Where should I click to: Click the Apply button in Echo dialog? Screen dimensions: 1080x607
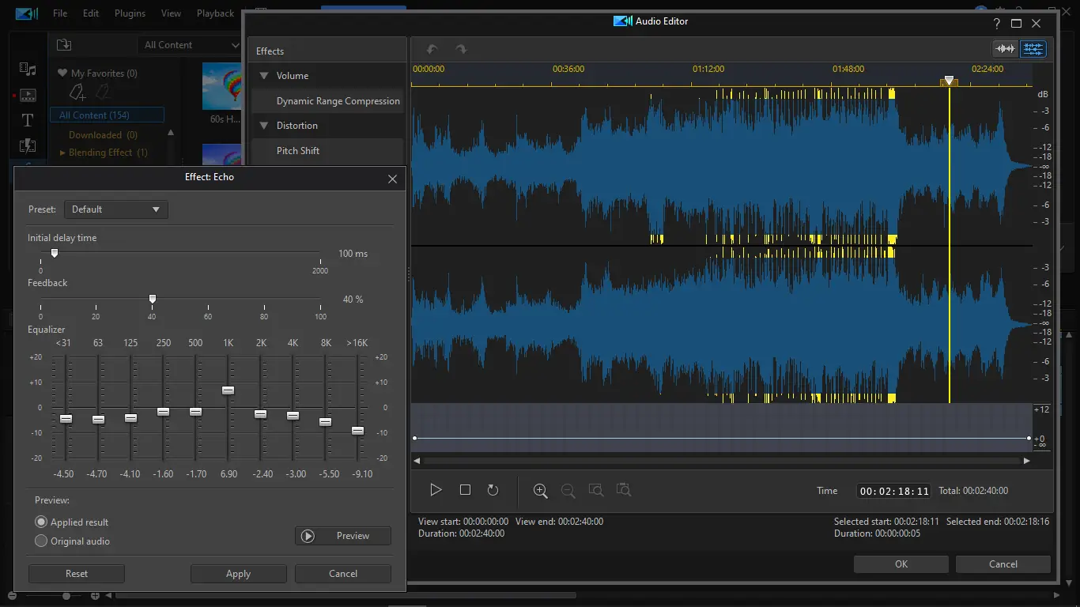tap(238, 574)
